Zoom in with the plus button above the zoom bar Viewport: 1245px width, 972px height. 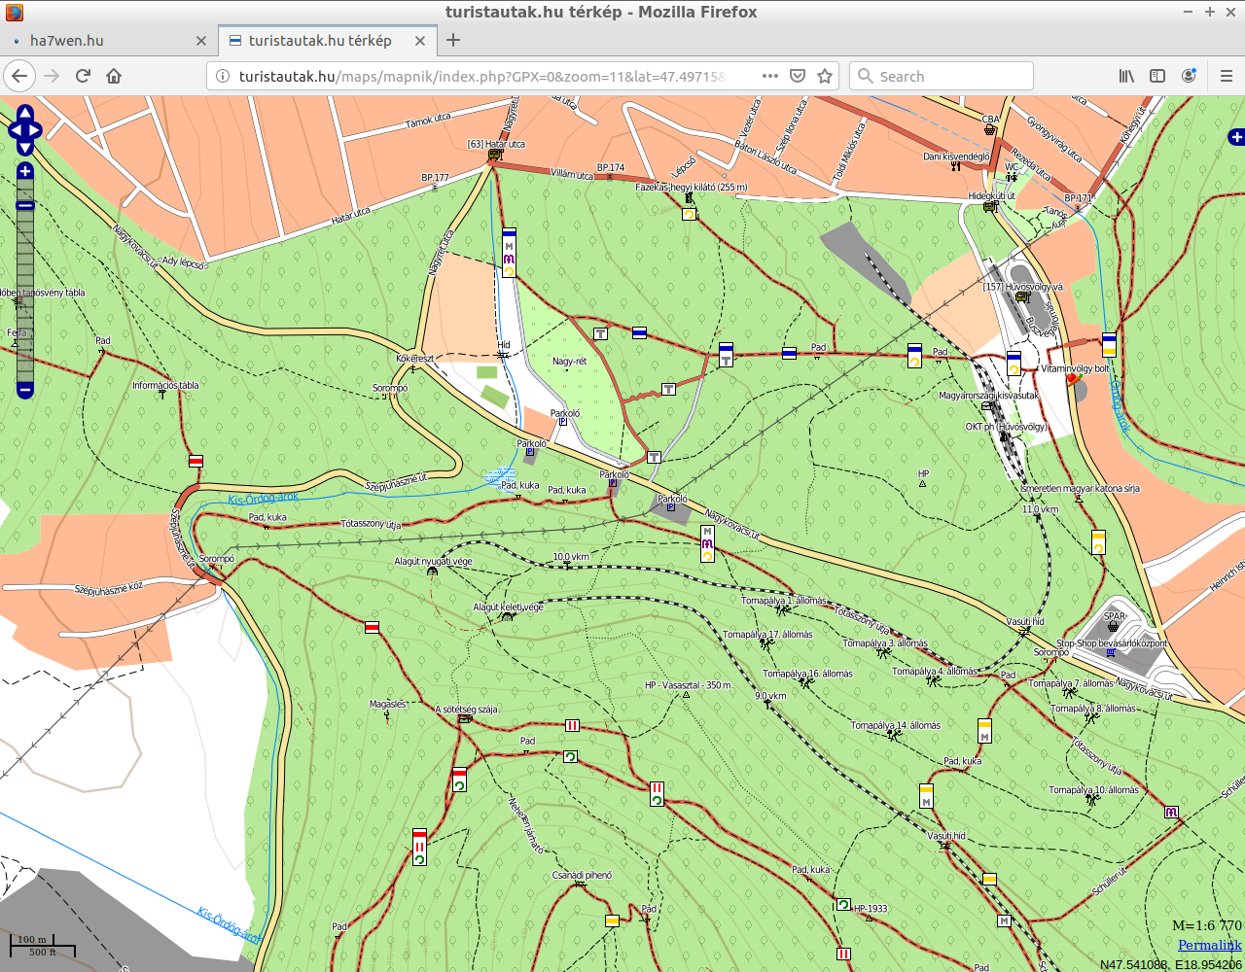(25, 171)
